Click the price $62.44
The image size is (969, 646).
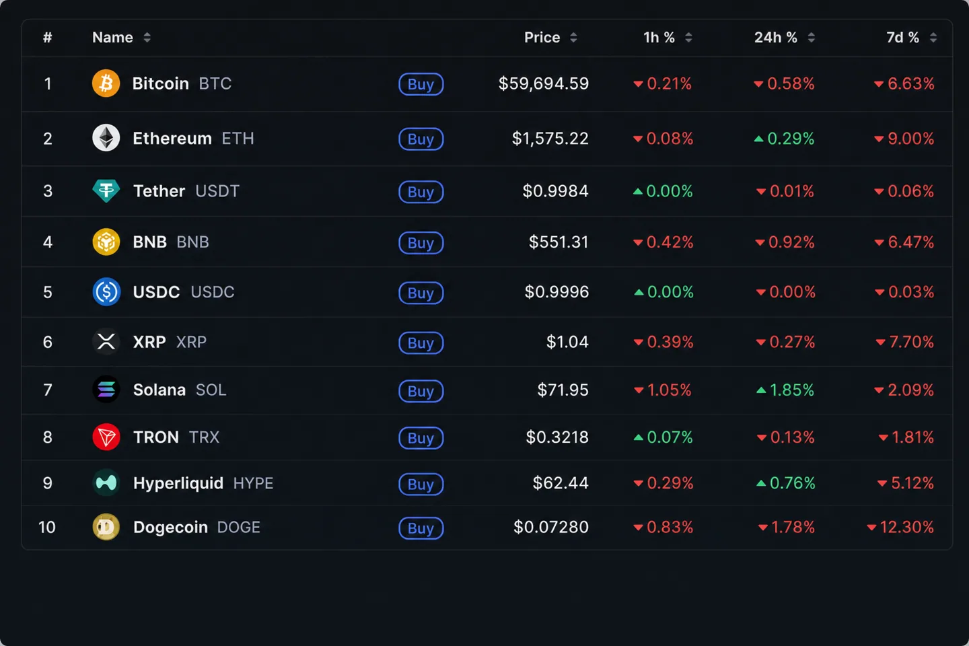click(x=561, y=483)
